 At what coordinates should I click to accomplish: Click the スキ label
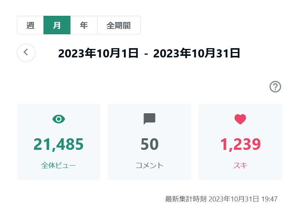240,166
